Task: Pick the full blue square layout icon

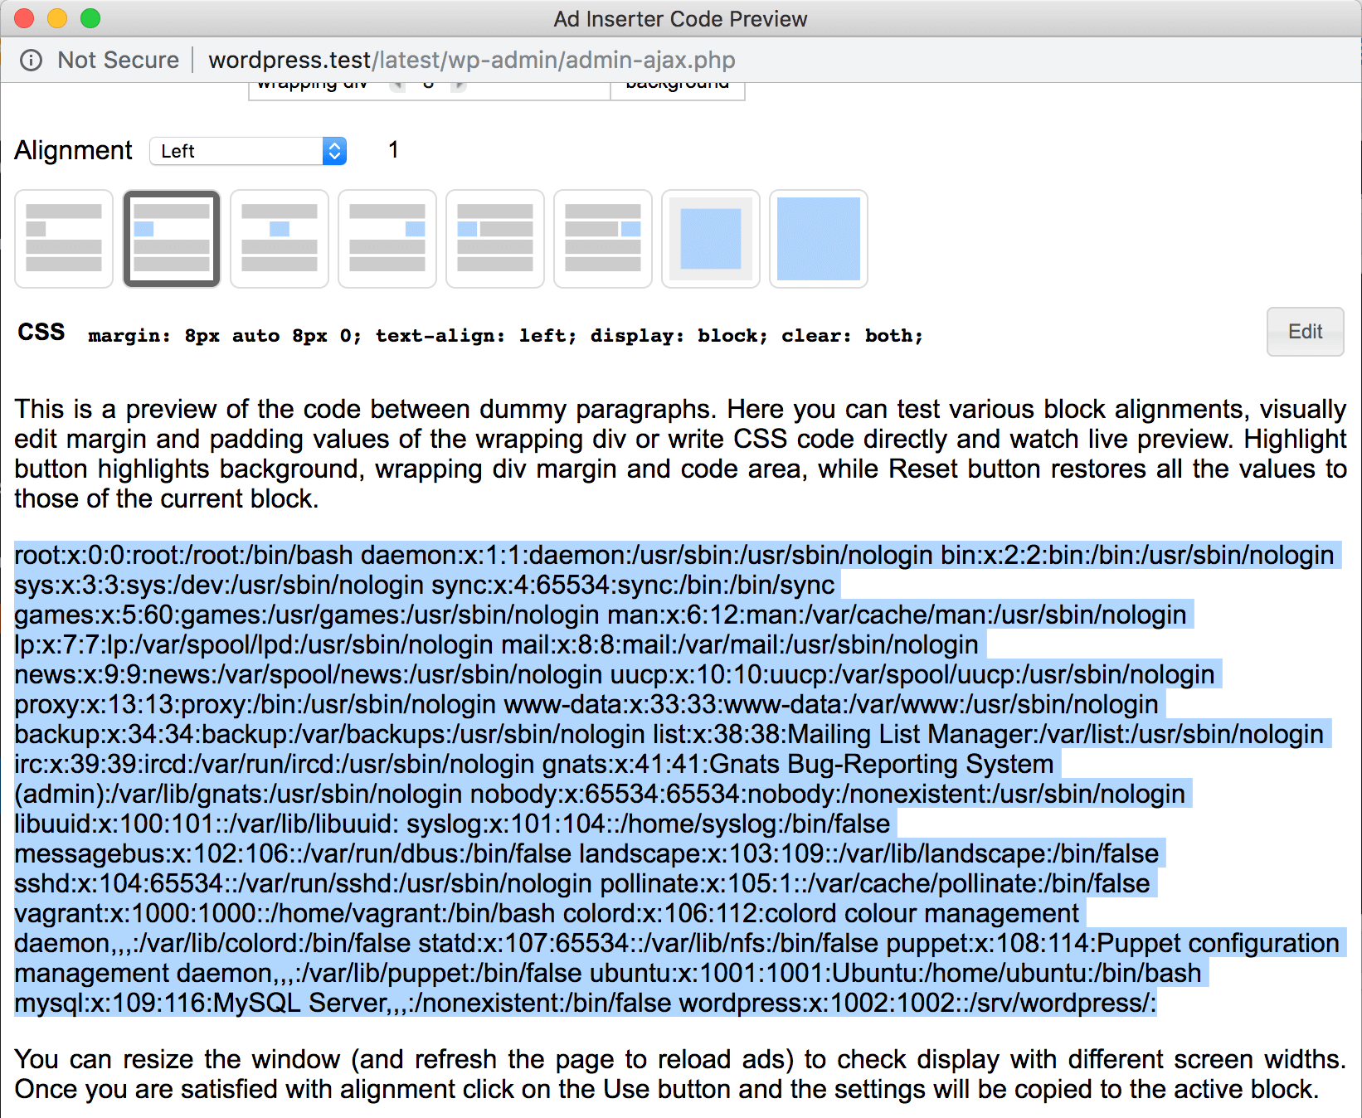Action: coord(819,239)
